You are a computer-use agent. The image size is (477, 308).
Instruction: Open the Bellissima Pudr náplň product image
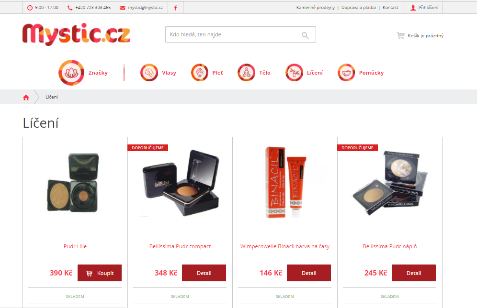click(x=390, y=183)
